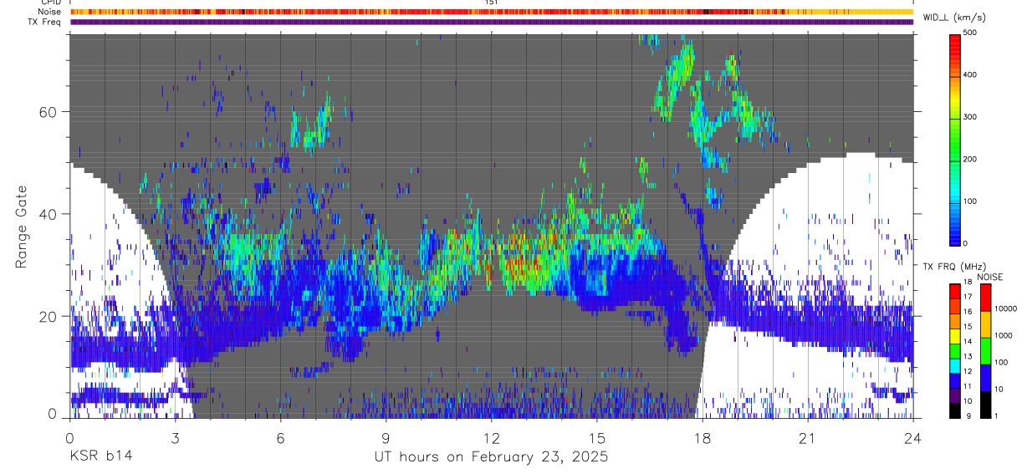Screen dimensions: 1027x474
Task: Click the 'WID⊥ (km/s)' colorbar title
Action: coord(953,18)
